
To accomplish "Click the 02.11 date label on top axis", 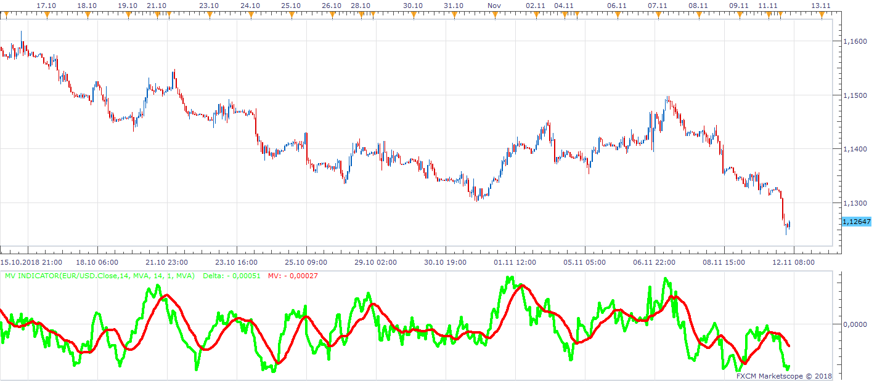I will coord(535,5).
